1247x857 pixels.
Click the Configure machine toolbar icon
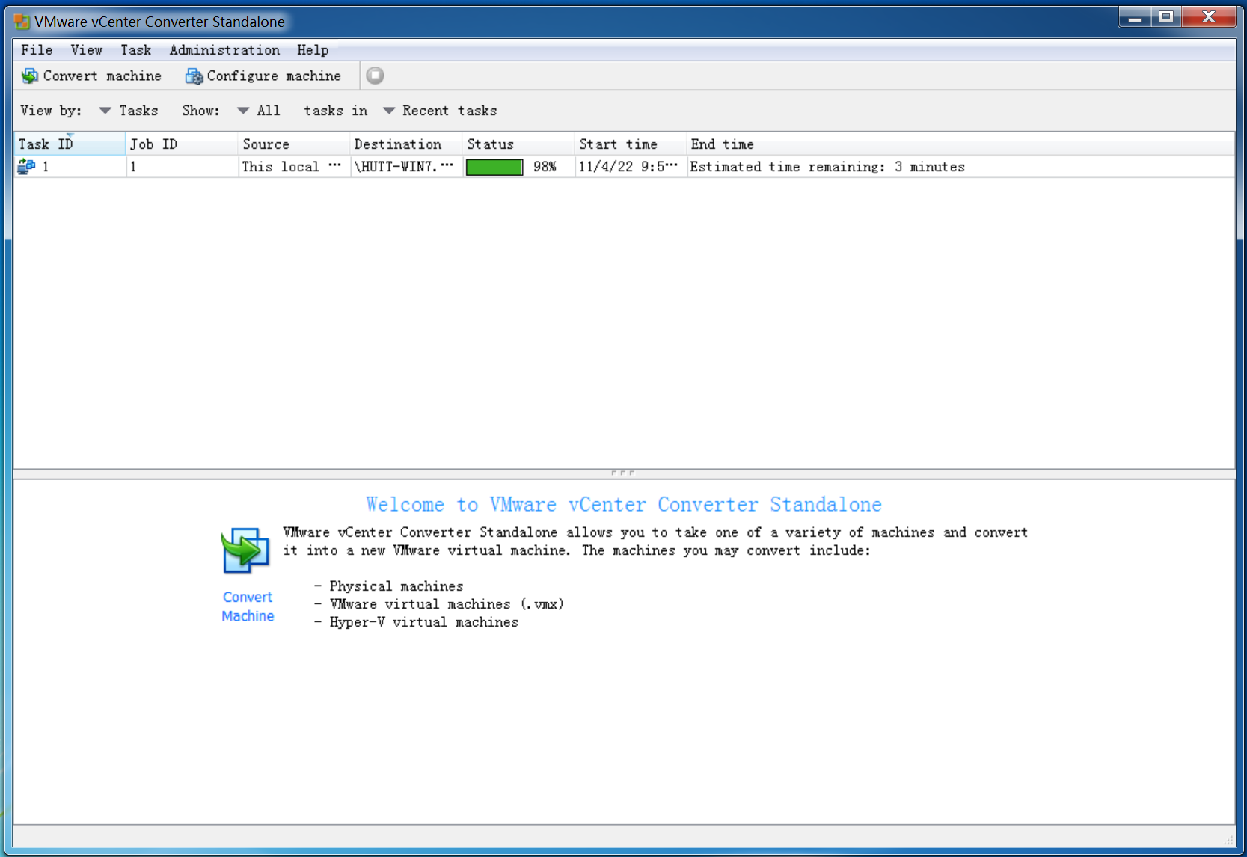[194, 76]
